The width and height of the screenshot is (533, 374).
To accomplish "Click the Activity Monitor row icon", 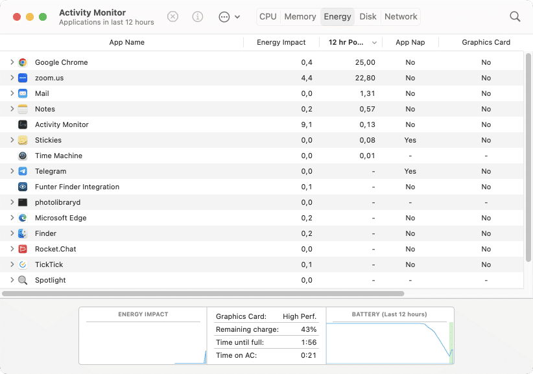I will click(x=23, y=124).
